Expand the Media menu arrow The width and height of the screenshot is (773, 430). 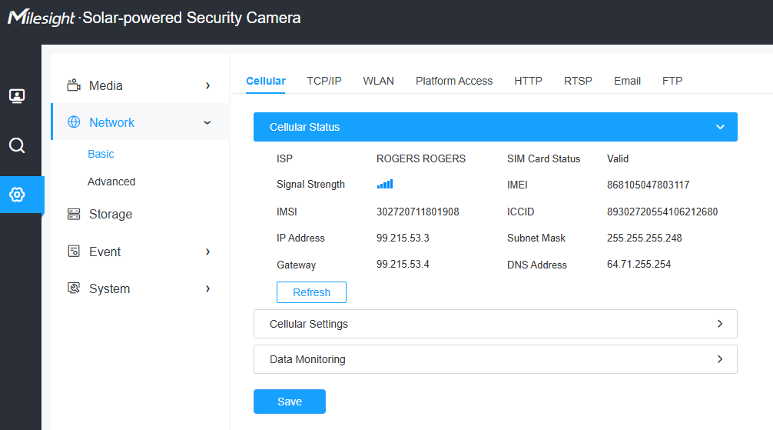[207, 85]
